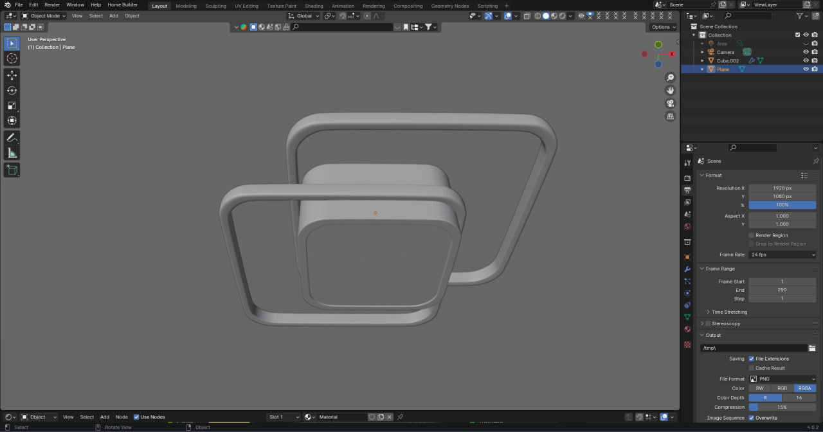Click the Blender logo menu
Viewport: 823px width, 432px height.
coord(7,5)
